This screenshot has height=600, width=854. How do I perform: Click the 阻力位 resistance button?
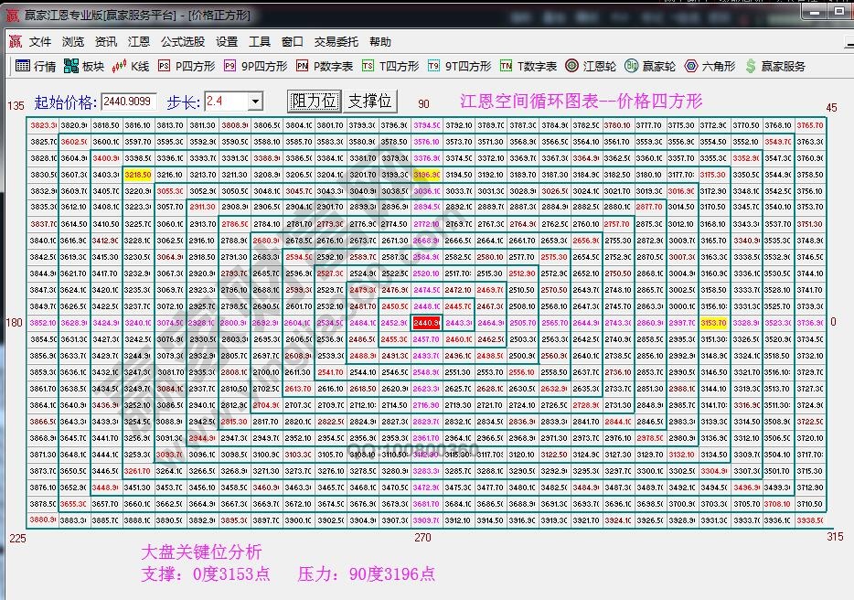click(x=315, y=102)
